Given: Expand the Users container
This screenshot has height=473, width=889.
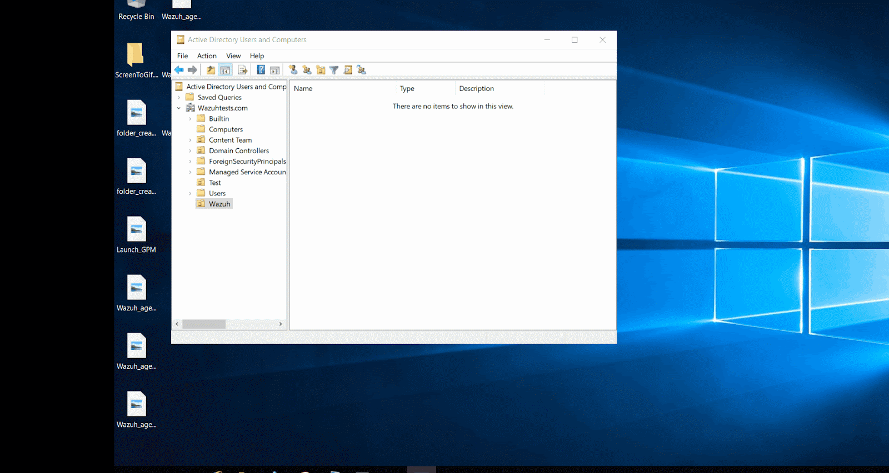Looking at the screenshot, I should tap(190, 194).
